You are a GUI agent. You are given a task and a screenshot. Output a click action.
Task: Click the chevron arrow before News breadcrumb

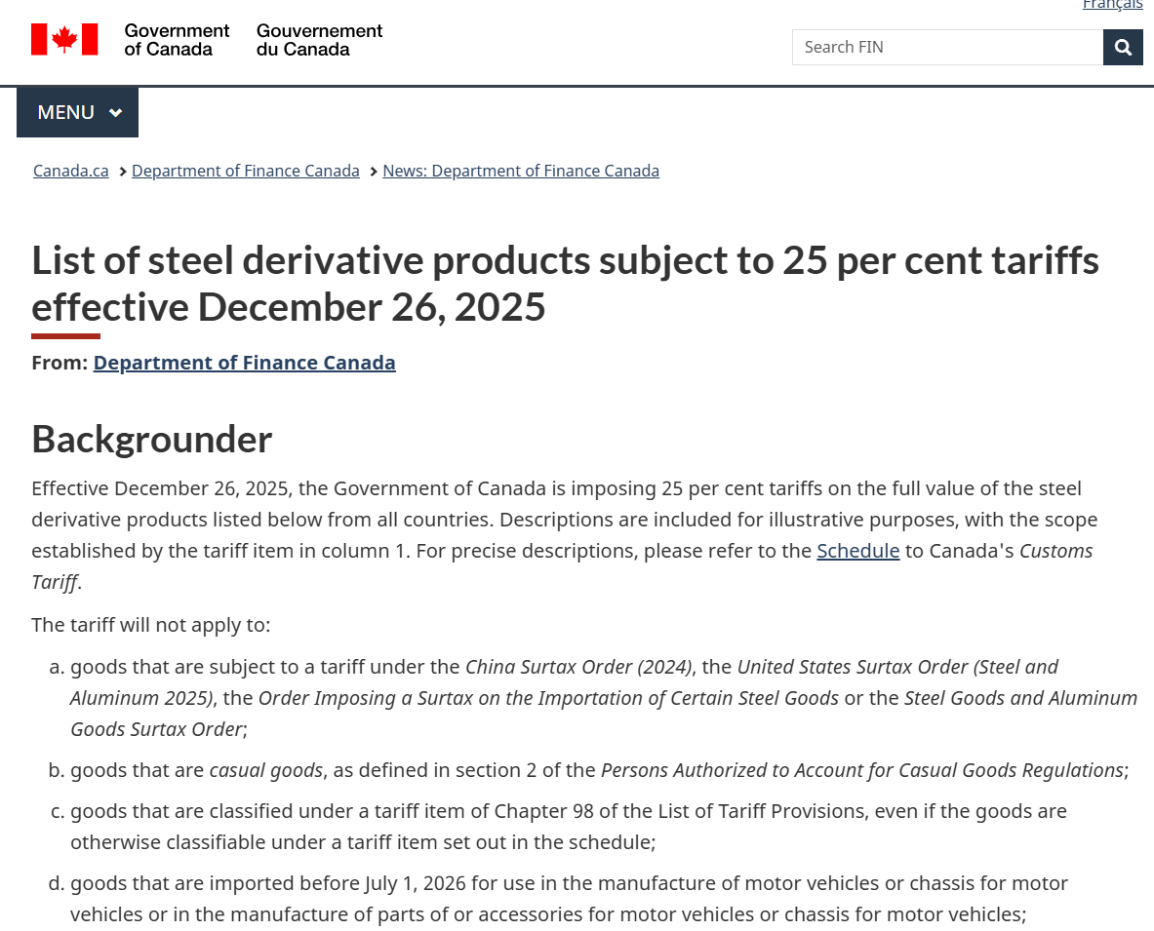point(374,172)
